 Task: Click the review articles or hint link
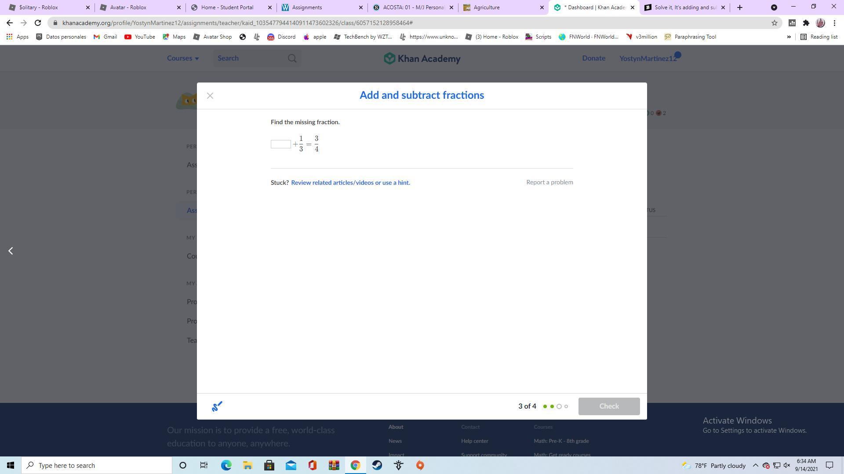pos(350,183)
